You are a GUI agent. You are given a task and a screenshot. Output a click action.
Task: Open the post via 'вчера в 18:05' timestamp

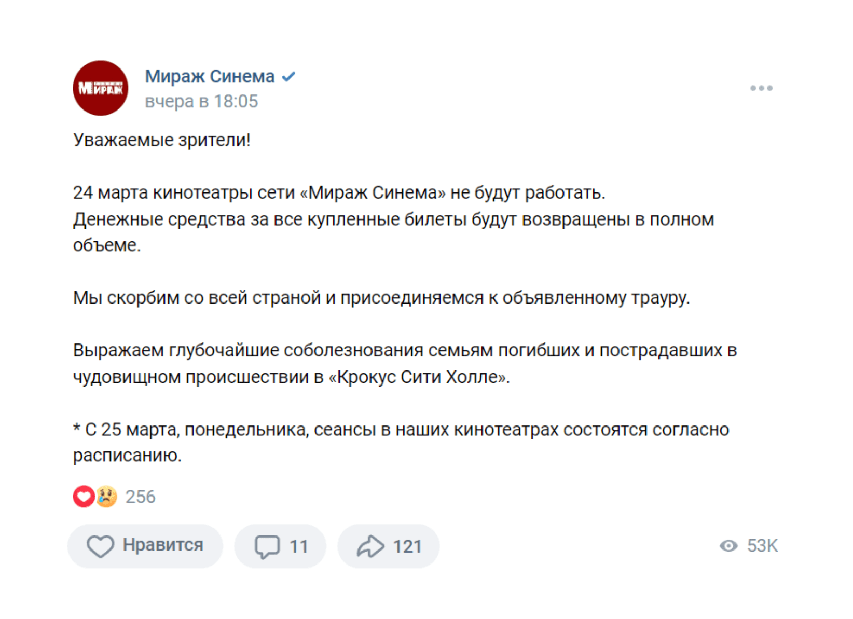[201, 101]
